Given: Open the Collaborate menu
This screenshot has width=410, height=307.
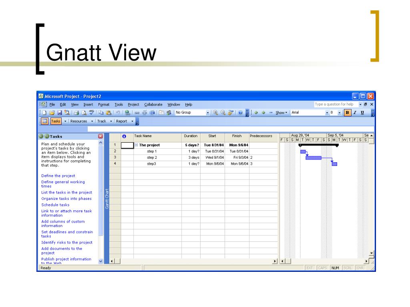Looking at the screenshot, I should point(153,104).
